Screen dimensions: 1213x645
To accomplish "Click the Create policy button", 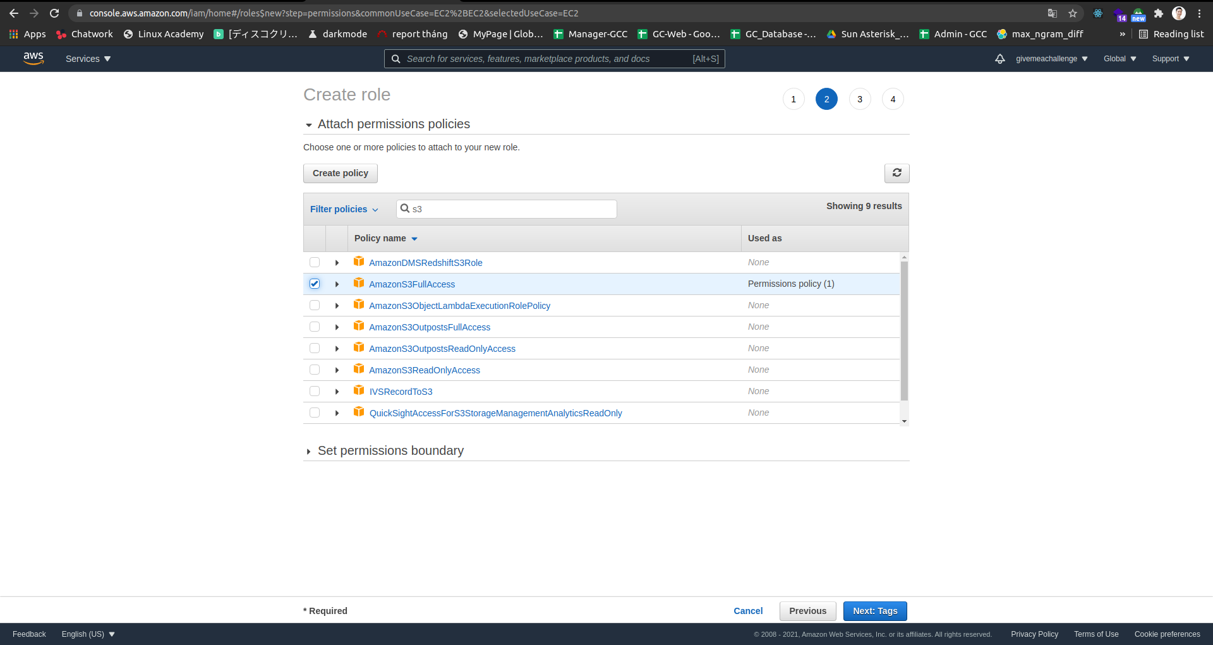I will pos(340,172).
